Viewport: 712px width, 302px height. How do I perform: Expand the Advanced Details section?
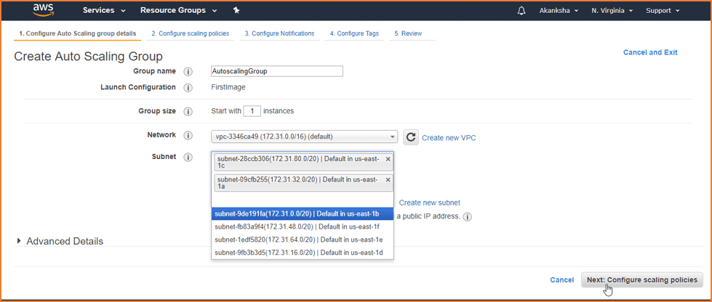pyautogui.click(x=60, y=241)
